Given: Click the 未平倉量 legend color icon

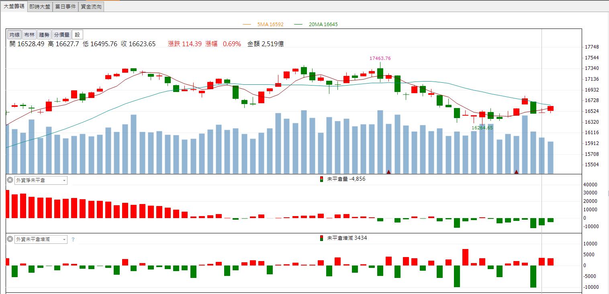Looking at the screenshot, I should pos(321,179).
